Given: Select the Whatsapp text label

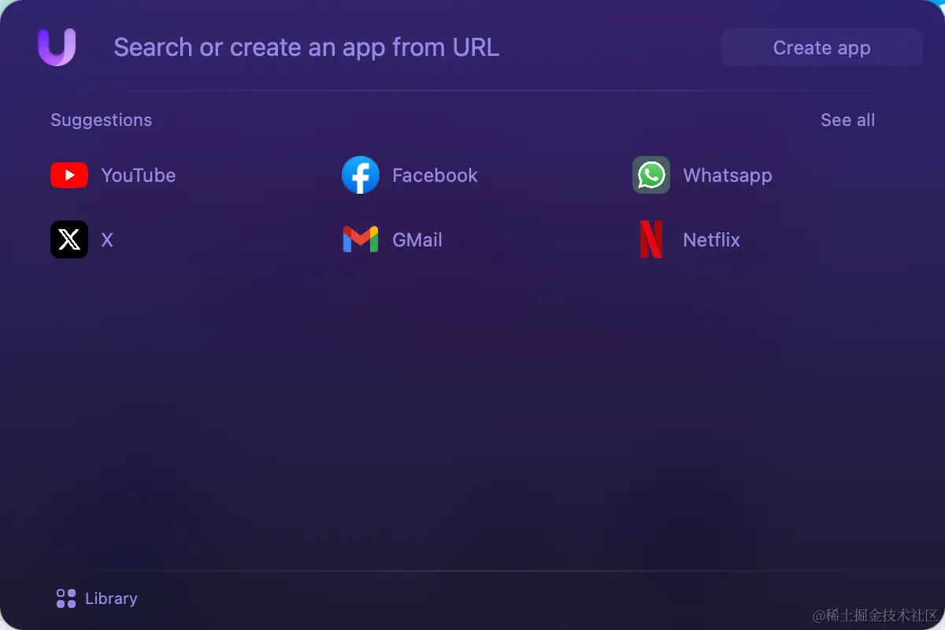Looking at the screenshot, I should [x=728, y=176].
